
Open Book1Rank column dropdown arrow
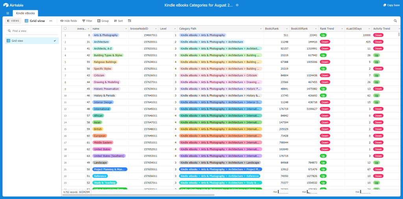point(287,29)
